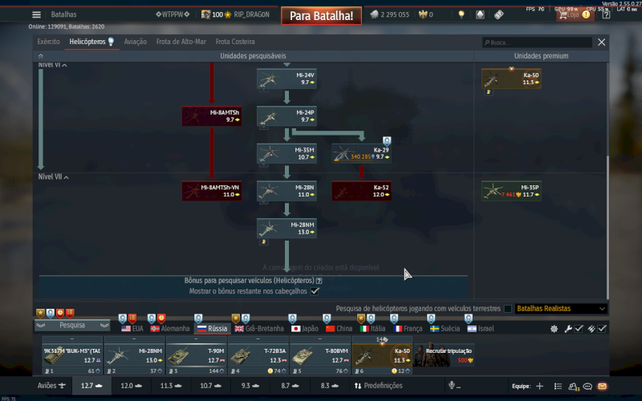Switch to the Aviação tab

[x=135, y=42]
